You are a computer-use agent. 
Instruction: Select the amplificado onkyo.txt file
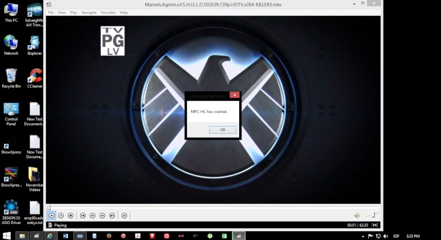coord(34,212)
